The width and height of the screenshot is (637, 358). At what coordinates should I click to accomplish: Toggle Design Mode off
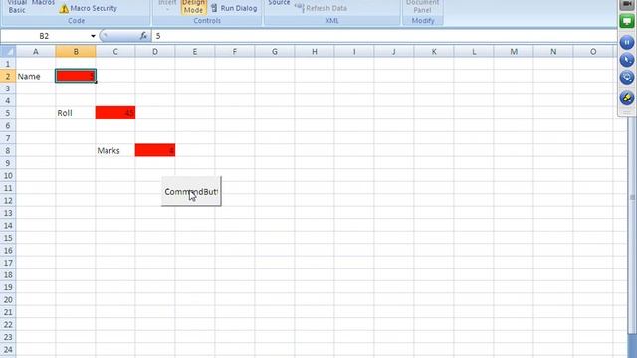pos(193,7)
